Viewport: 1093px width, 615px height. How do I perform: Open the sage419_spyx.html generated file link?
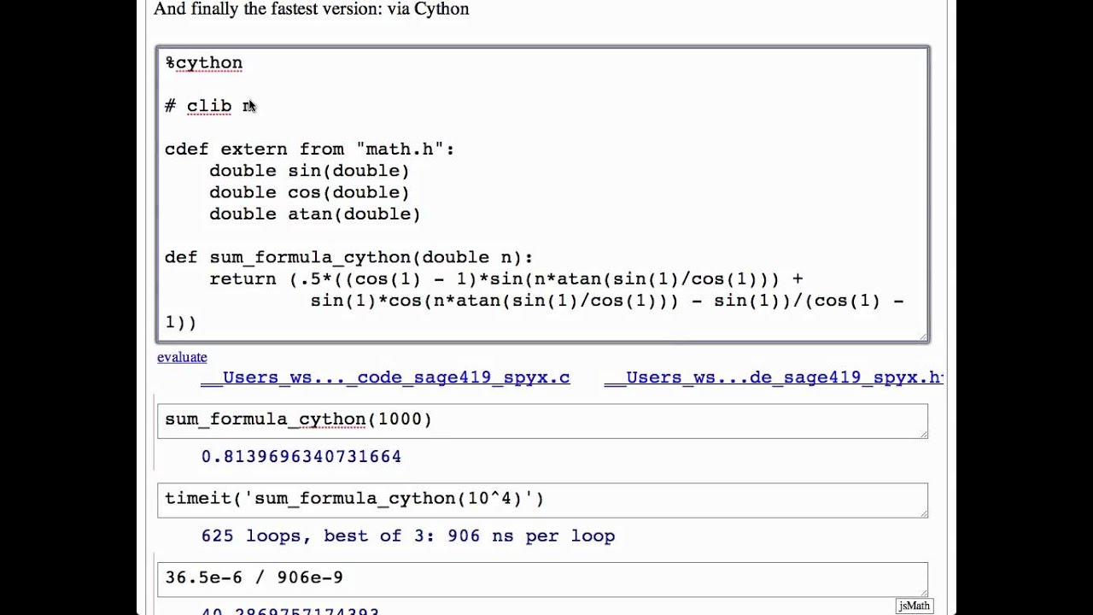(x=774, y=378)
